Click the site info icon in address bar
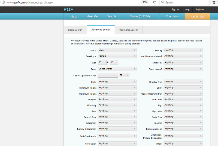 tap(3, 2)
